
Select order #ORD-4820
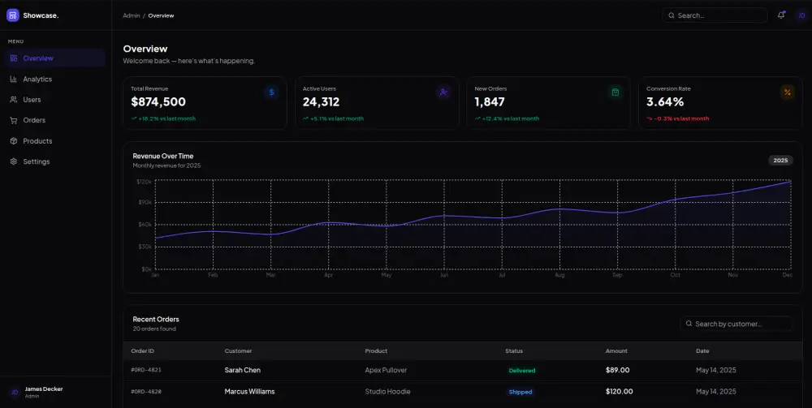(x=146, y=392)
